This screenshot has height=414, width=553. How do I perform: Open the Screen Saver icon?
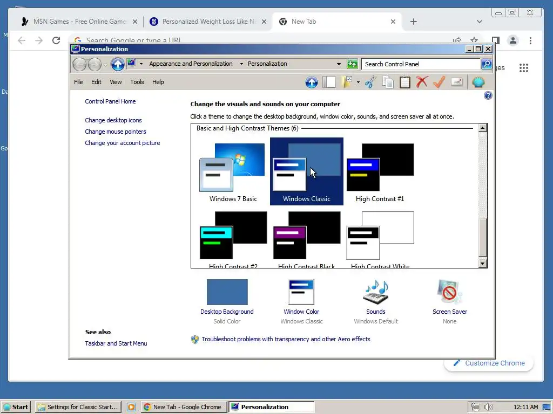coord(449,292)
